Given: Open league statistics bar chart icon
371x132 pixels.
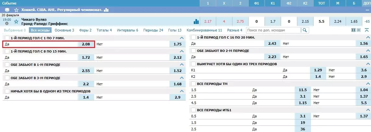Looking at the screenshot, I should (106, 10).
